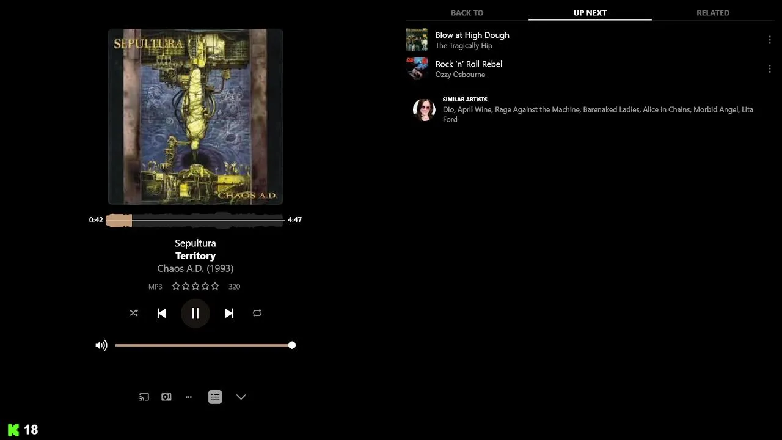Seek on the waveform progress bar
Viewport: 782px width, 440px height.
(195, 220)
